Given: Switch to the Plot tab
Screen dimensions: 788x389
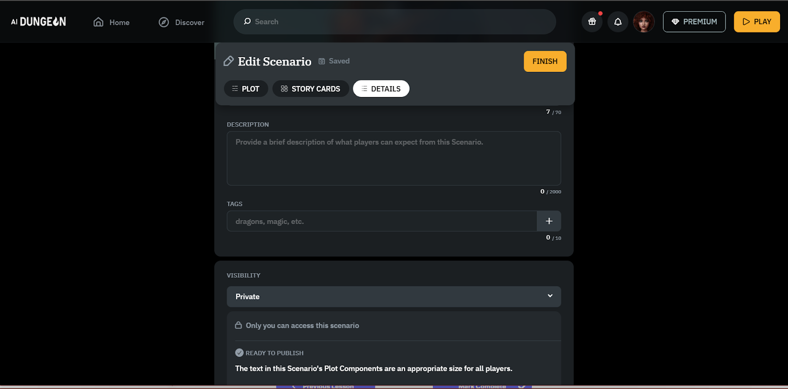Looking at the screenshot, I should pos(246,89).
